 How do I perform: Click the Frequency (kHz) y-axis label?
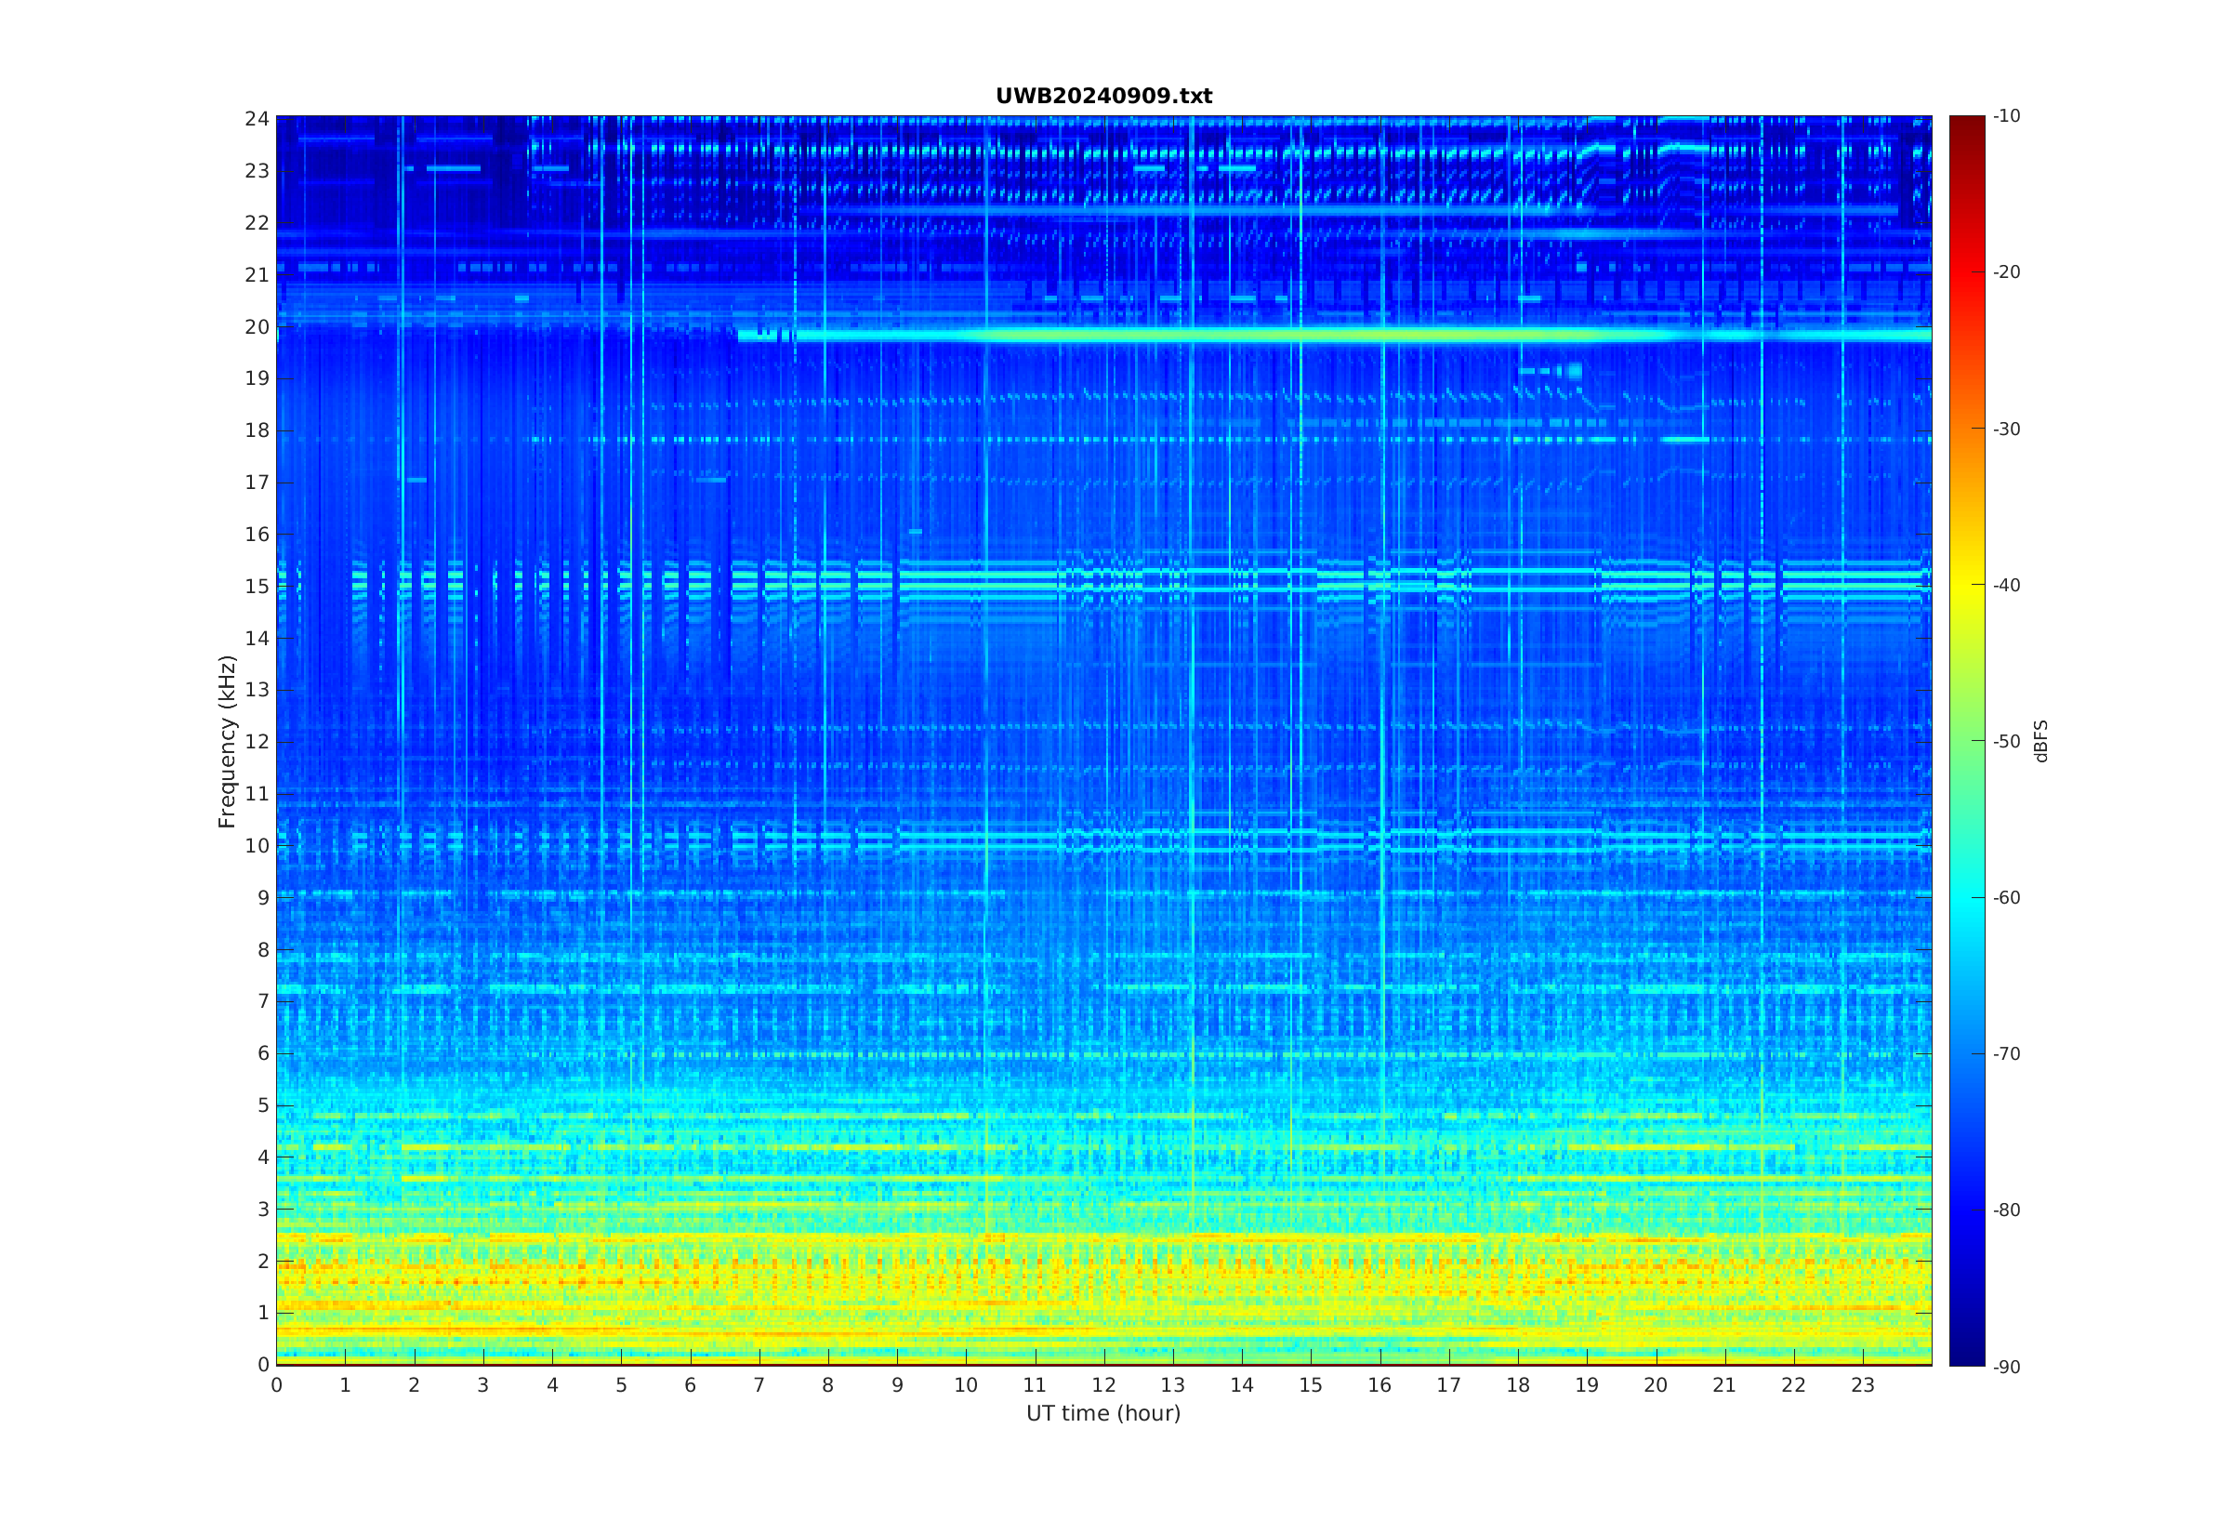click(x=227, y=741)
